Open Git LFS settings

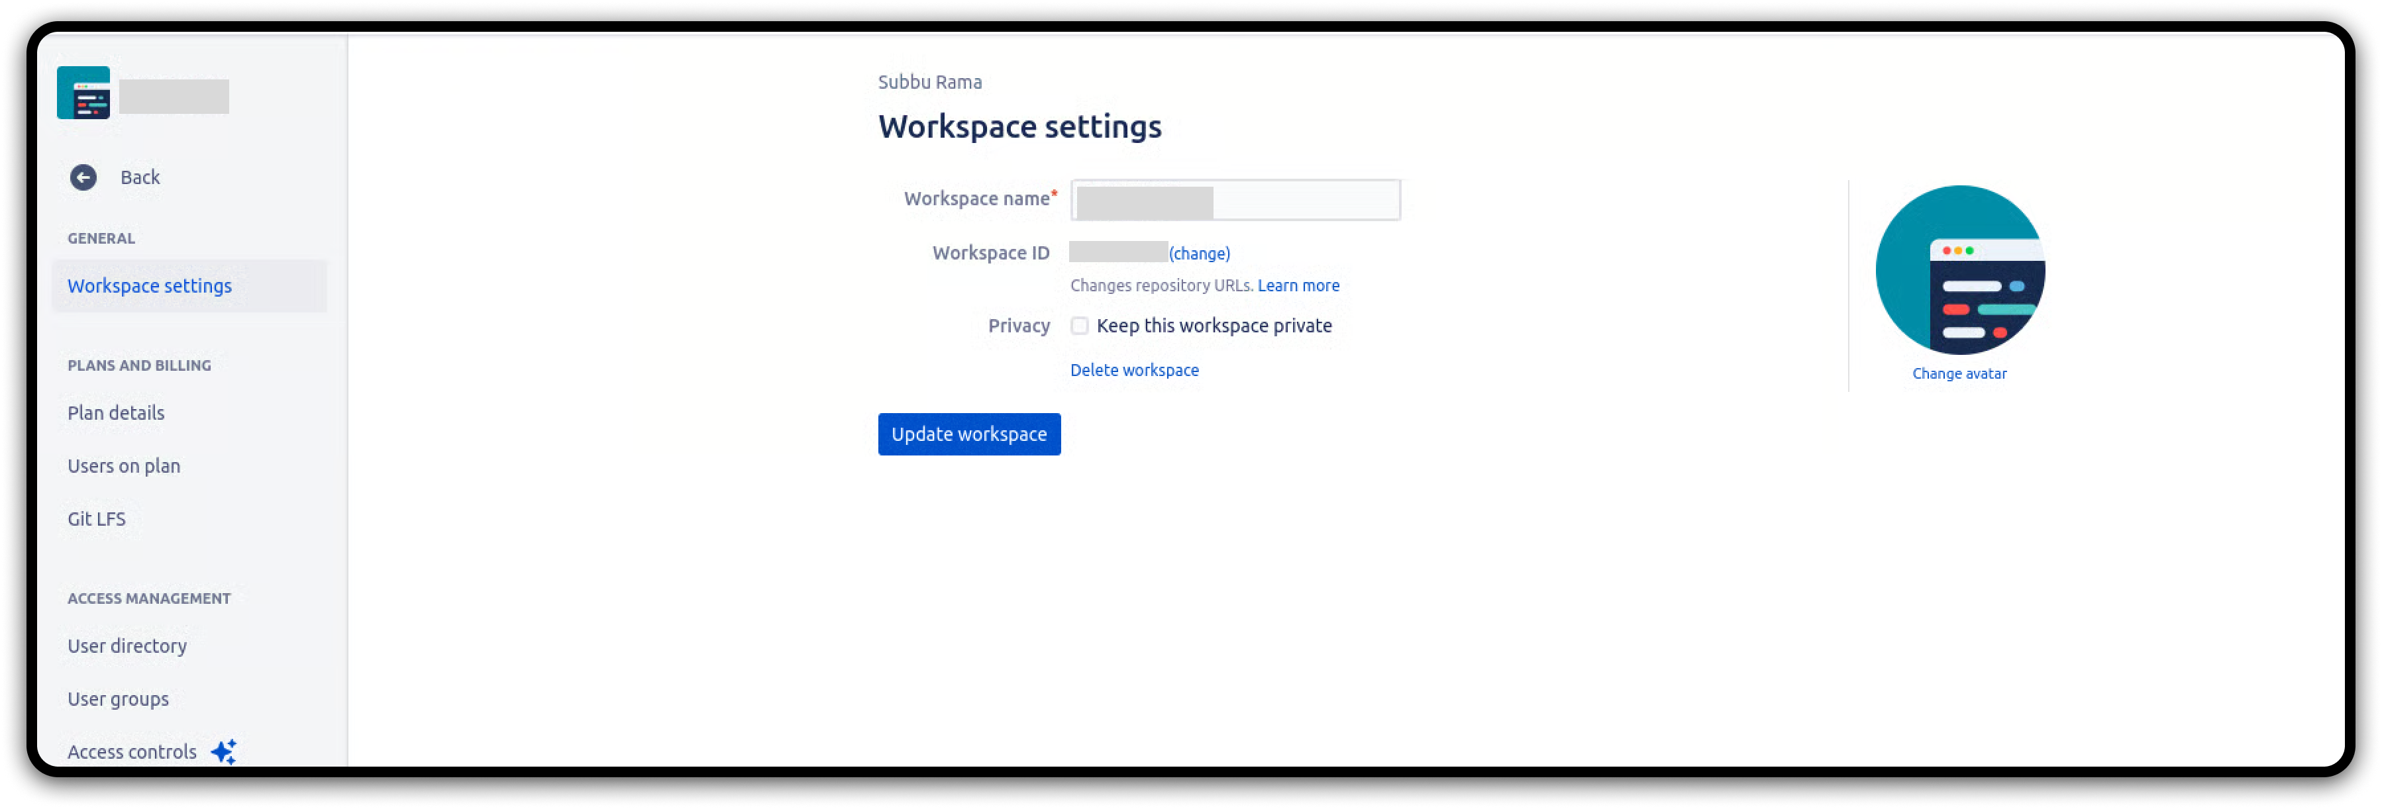click(x=96, y=518)
